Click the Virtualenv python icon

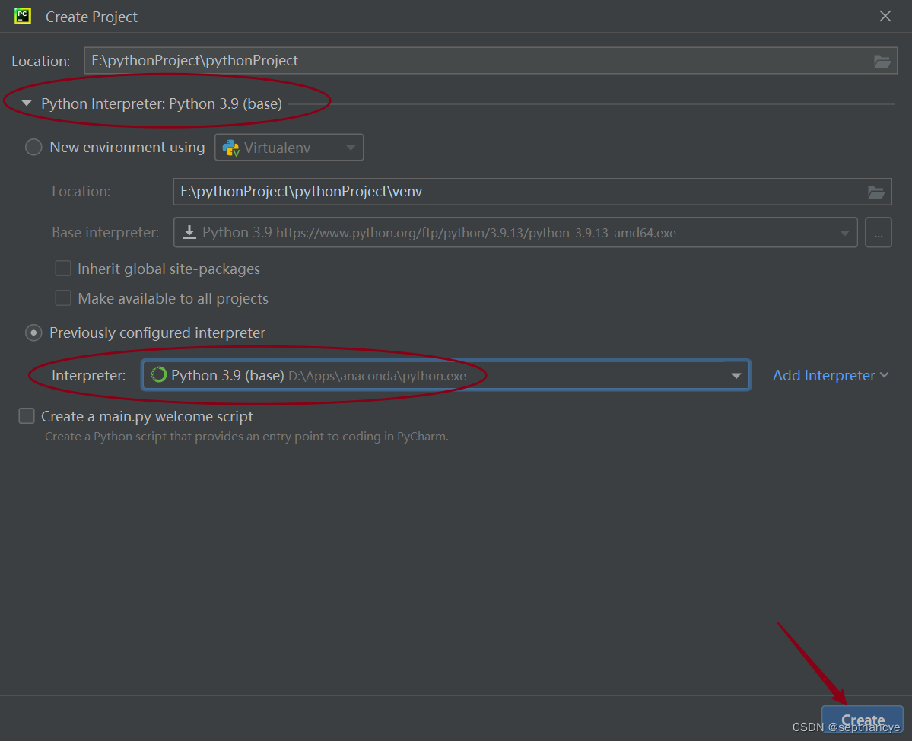pos(231,148)
